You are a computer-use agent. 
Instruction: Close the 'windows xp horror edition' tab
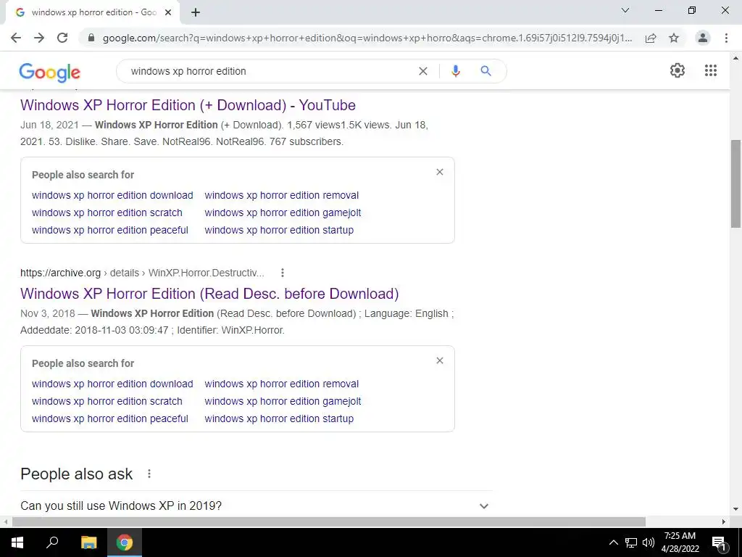point(168,13)
